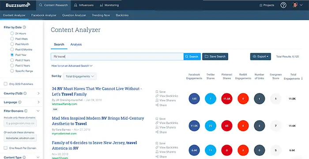Click Facebook engagements circle showing 135
309x159 pixels.
tap(194, 99)
